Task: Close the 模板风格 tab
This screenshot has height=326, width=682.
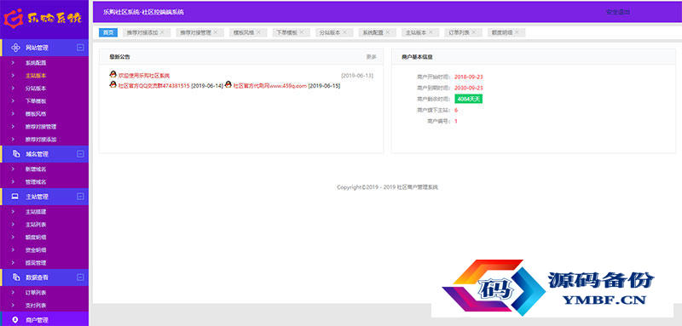Action: coord(259,32)
